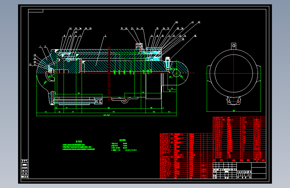Click balloon number 15 near the rod seal

(x=183, y=39)
